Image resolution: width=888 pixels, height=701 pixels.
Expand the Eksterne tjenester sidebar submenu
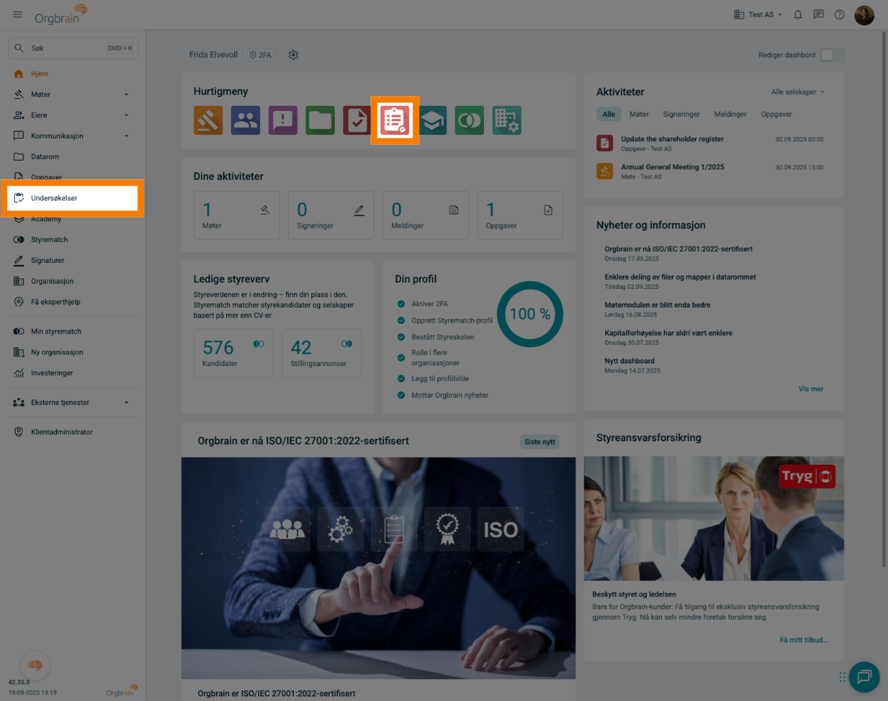click(126, 402)
